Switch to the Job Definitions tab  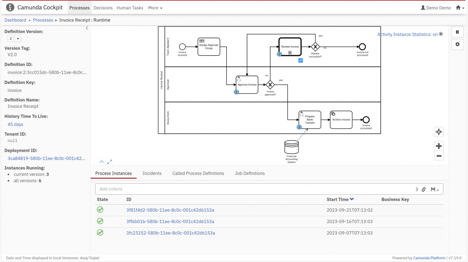click(250, 173)
